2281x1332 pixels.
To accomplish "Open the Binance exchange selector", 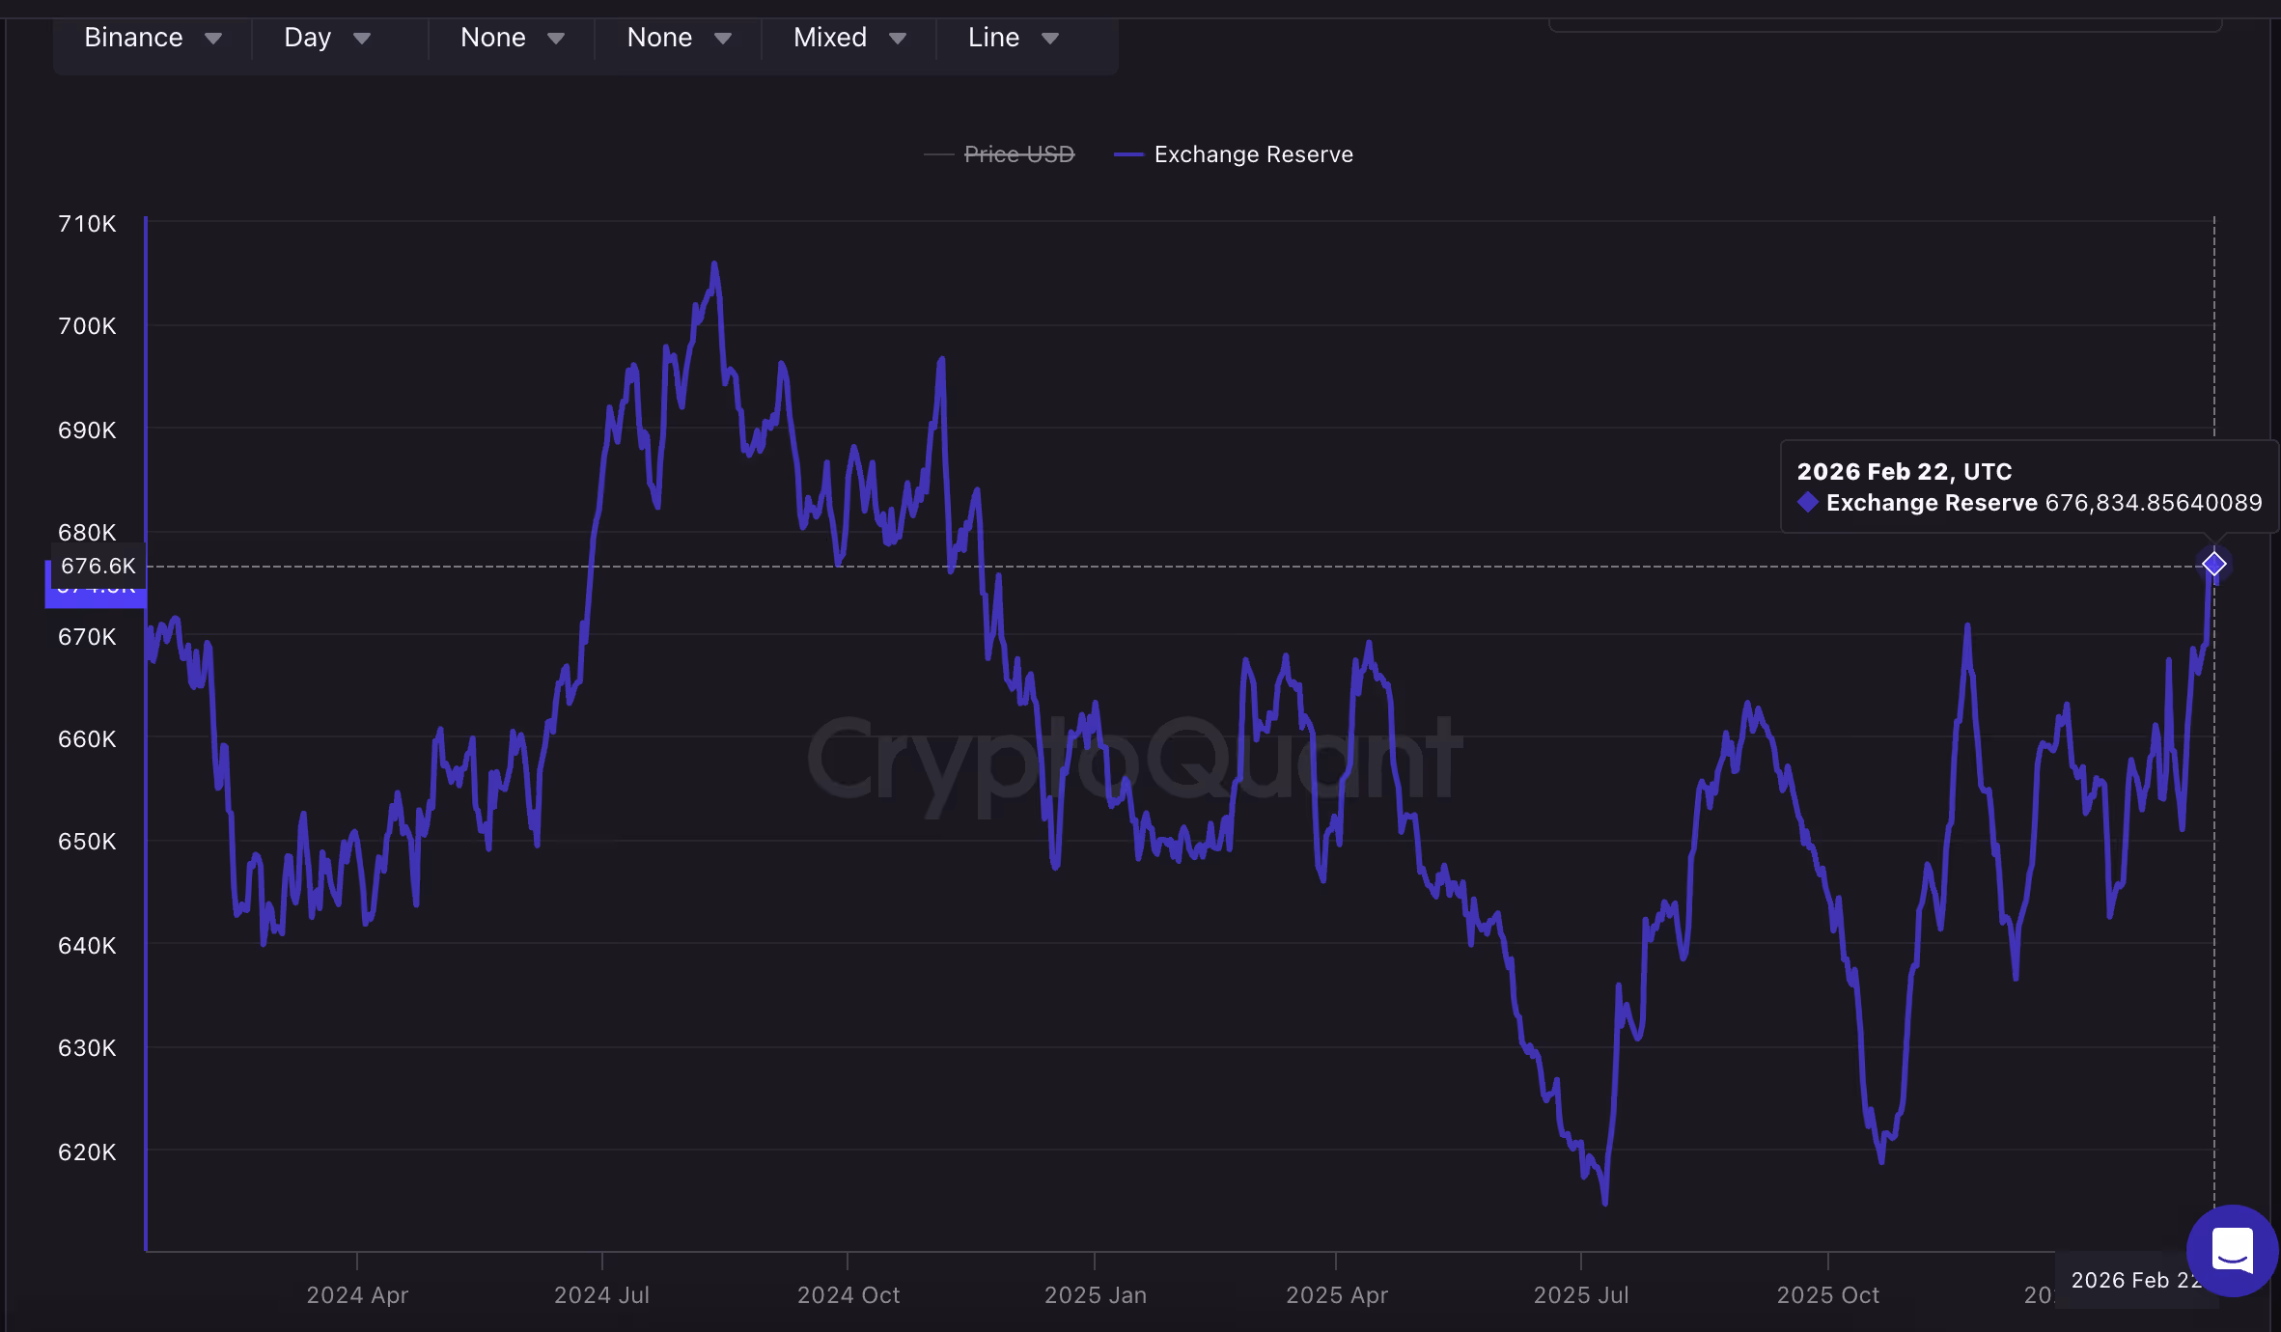I will point(134,38).
